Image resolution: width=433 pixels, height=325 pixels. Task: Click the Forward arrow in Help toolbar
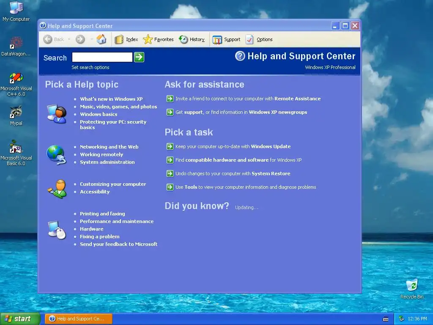click(80, 39)
